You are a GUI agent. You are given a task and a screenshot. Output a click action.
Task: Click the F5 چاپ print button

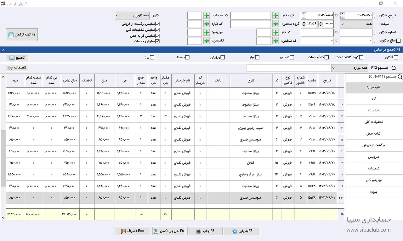click(x=205, y=231)
